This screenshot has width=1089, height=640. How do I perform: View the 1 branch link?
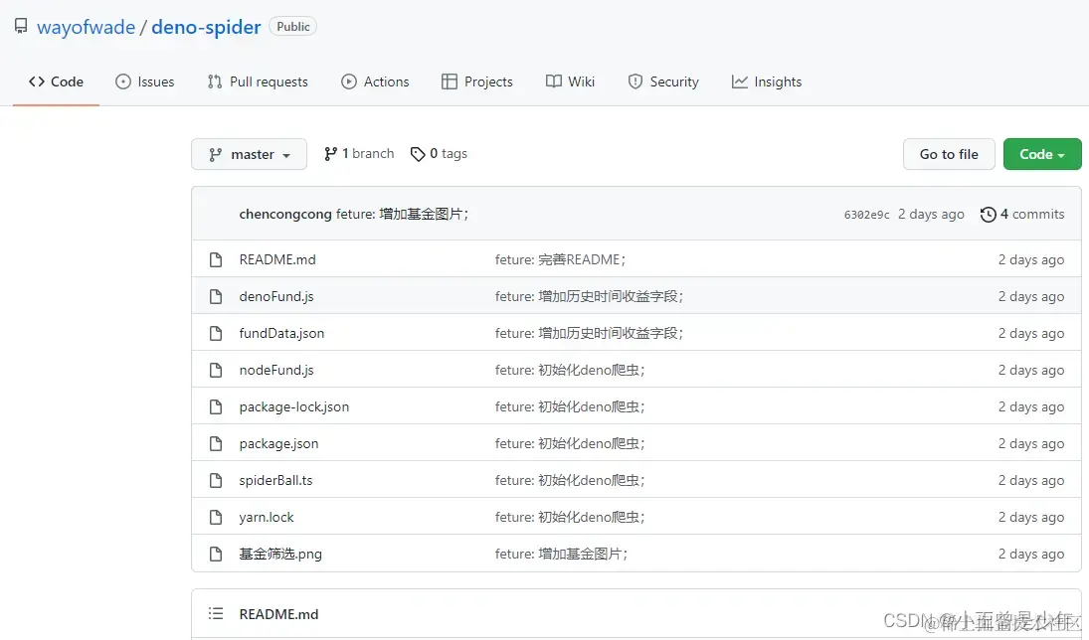pyautogui.click(x=359, y=153)
